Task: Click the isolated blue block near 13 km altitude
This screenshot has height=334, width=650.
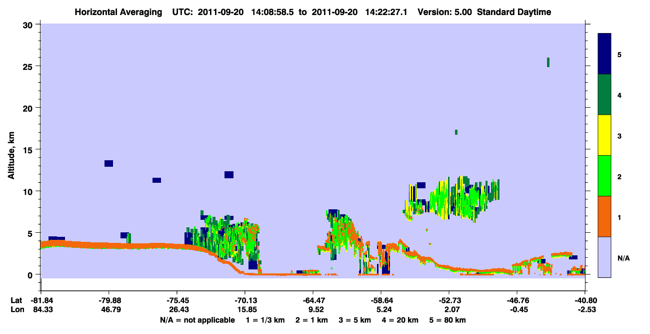Action: click(x=108, y=163)
